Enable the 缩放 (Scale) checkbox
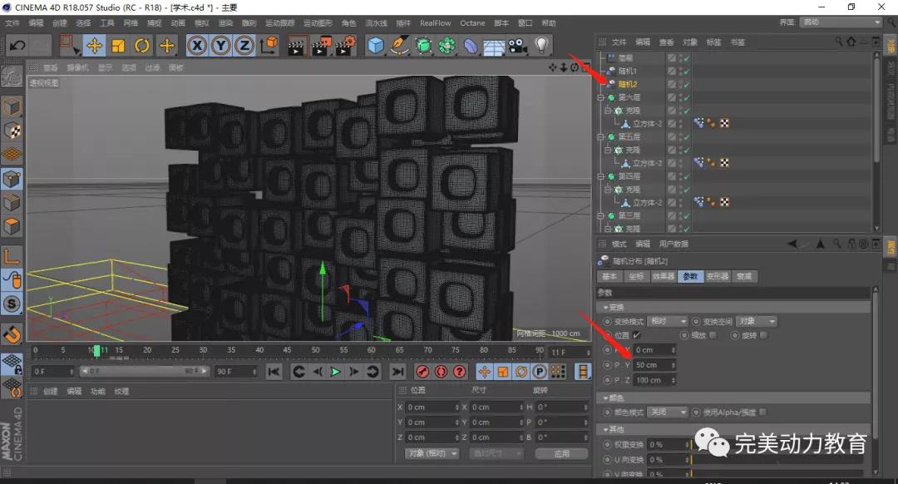Image resolution: width=898 pixels, height=484 pixels. (713, 335)
